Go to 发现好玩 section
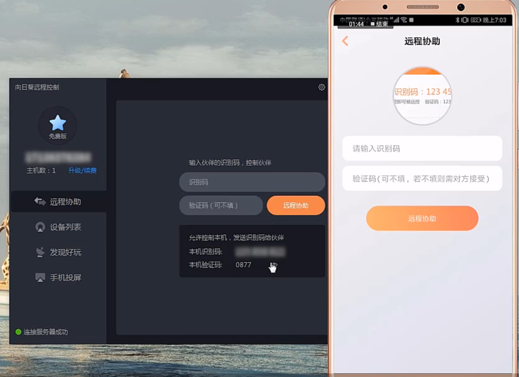The height and width of the screenshot is (377, 519). tap(66, 252)
